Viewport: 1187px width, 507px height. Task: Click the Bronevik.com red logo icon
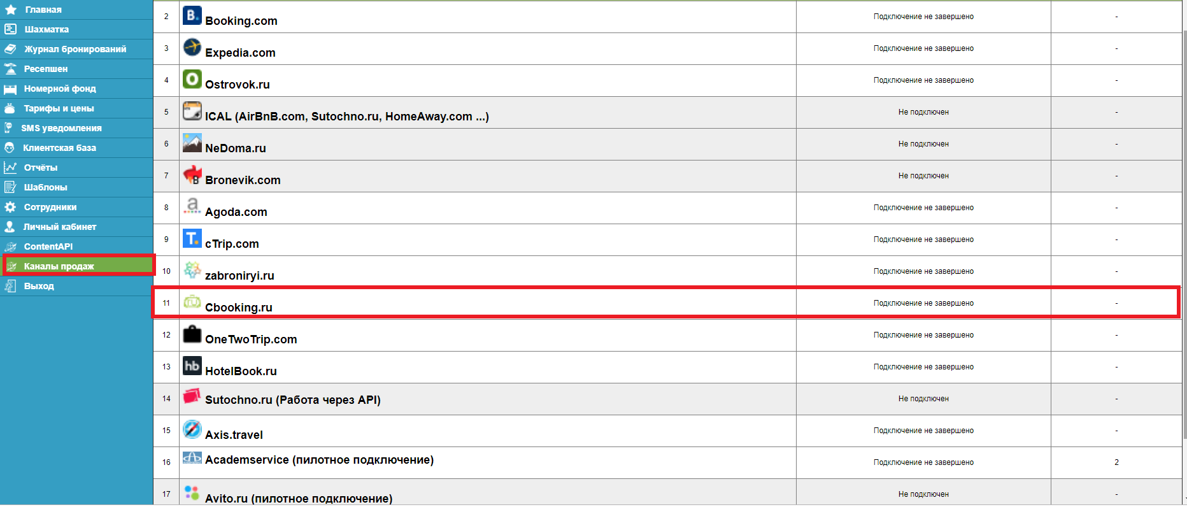tap(192, 175)
